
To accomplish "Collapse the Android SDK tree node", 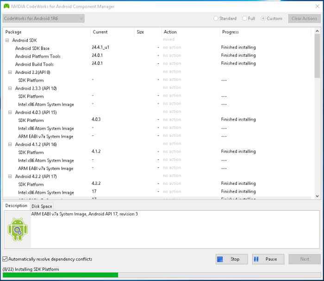I will [x=7, y=40].
